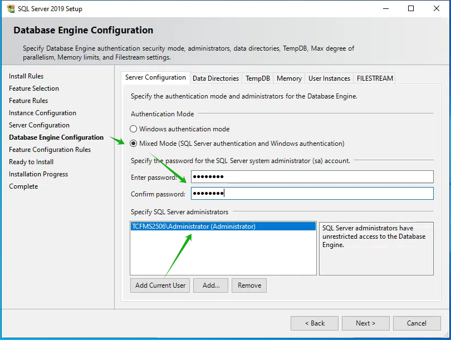Click the administrators description text box

(376, 248)
